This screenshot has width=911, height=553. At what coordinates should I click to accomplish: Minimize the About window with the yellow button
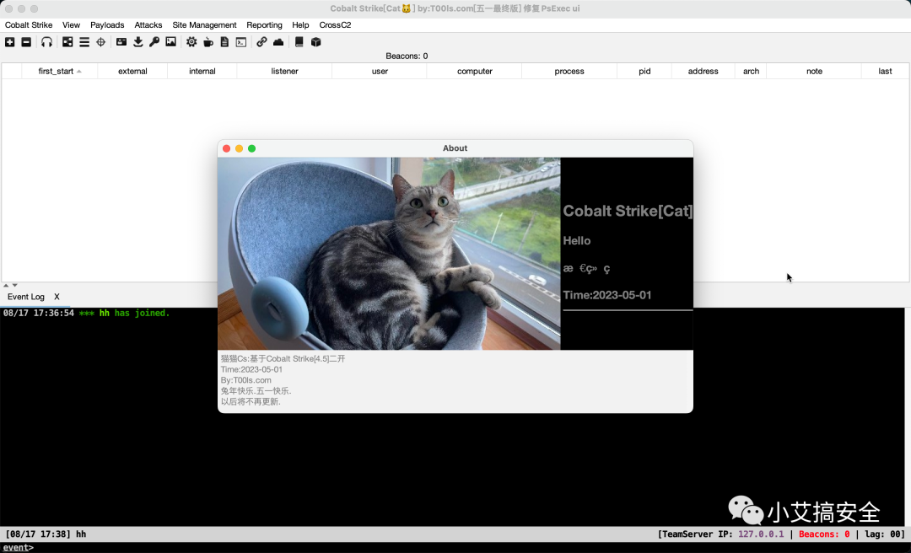tap(239, 148)
